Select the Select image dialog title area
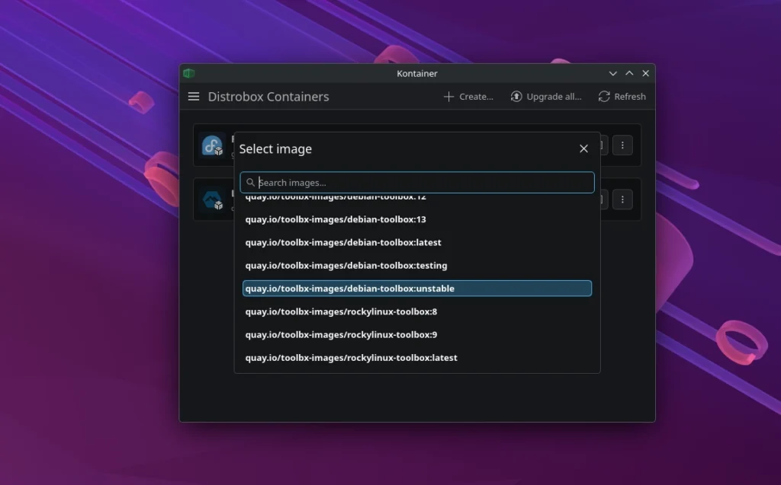This screenshot has height=485, width=781. point(276,148)
